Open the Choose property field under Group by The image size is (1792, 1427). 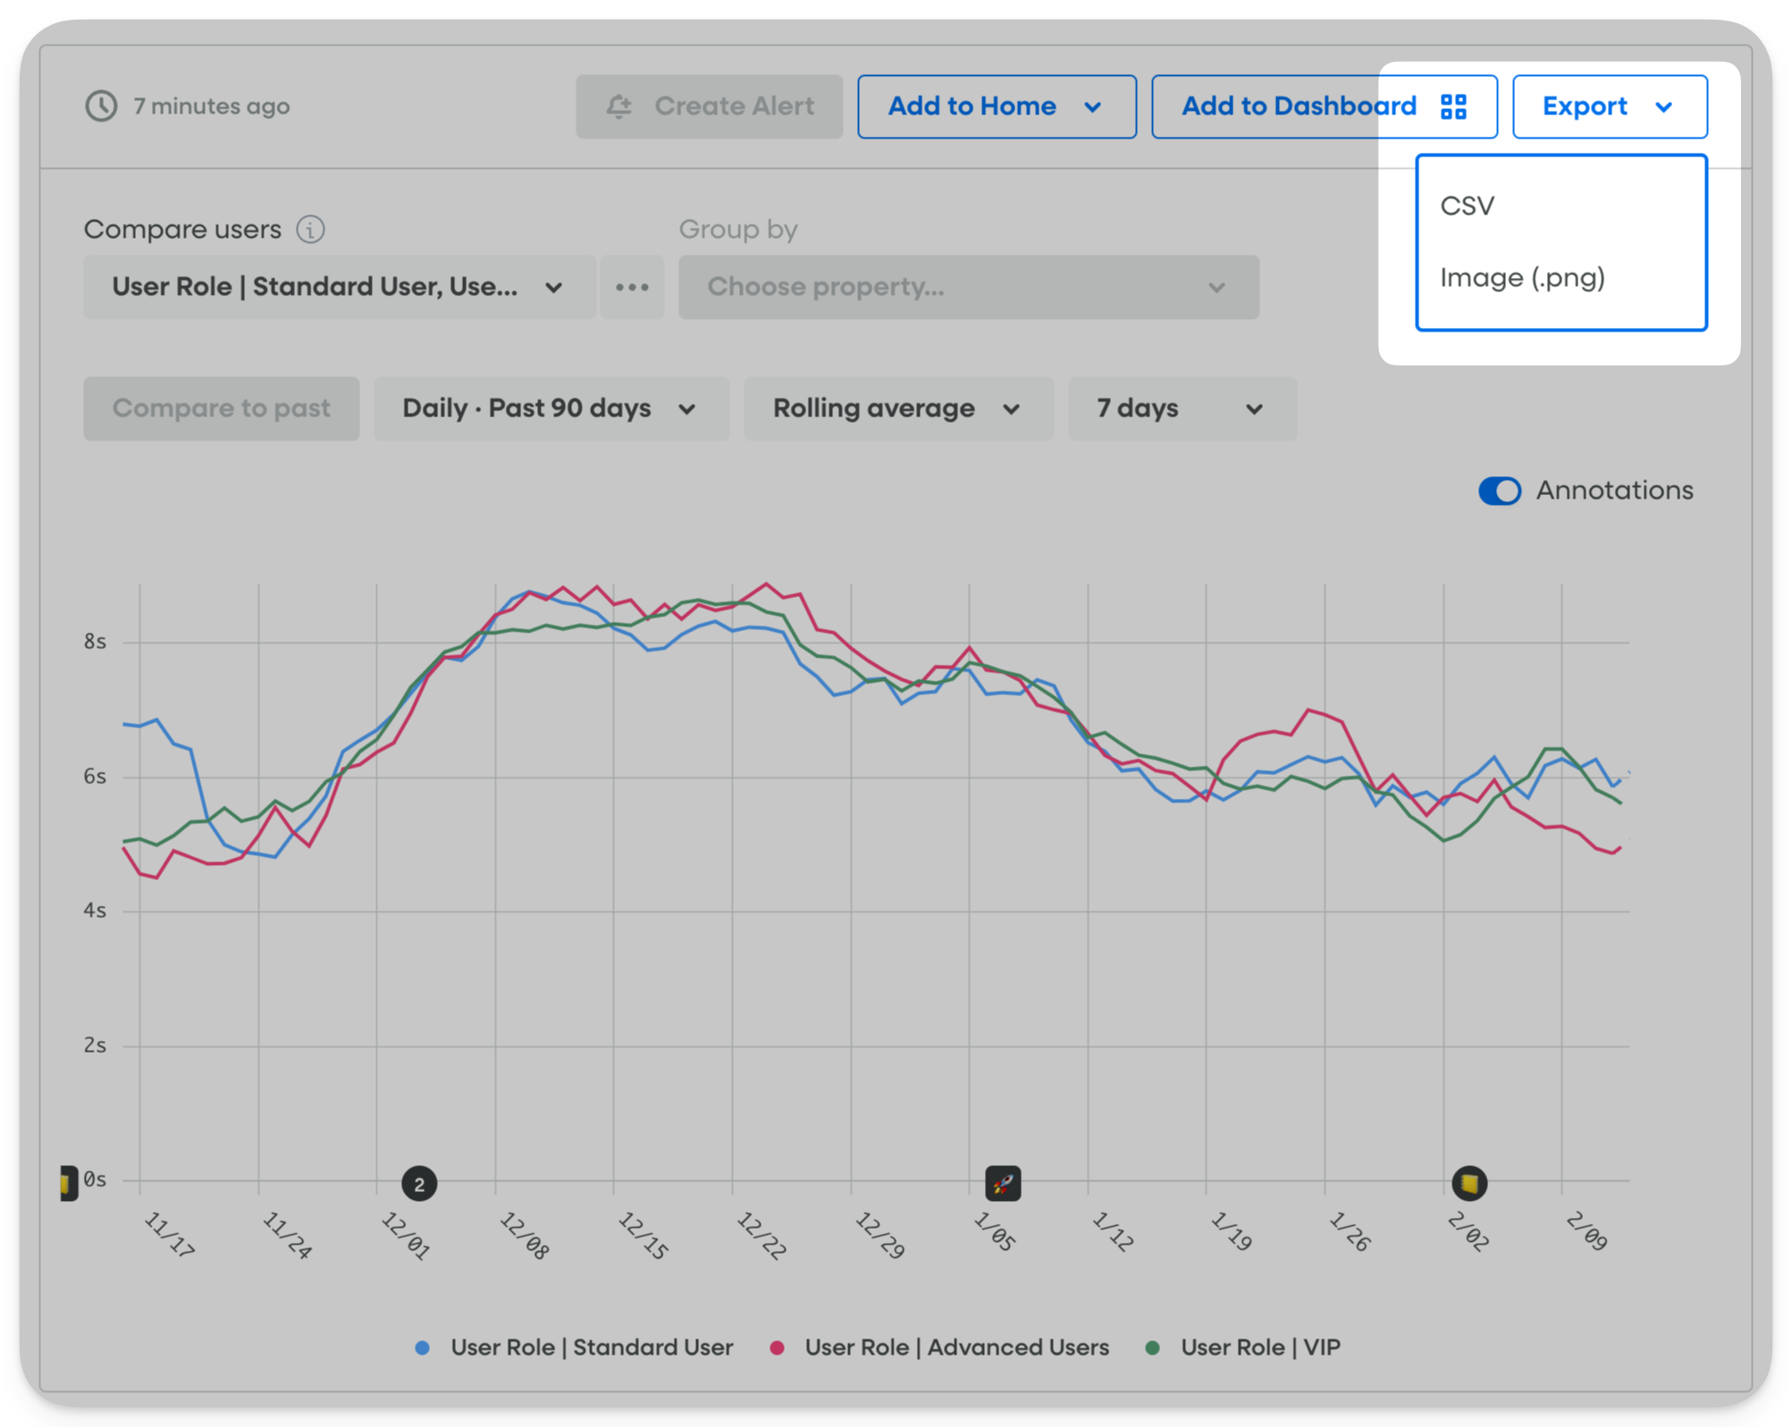(x=967, y=287)
